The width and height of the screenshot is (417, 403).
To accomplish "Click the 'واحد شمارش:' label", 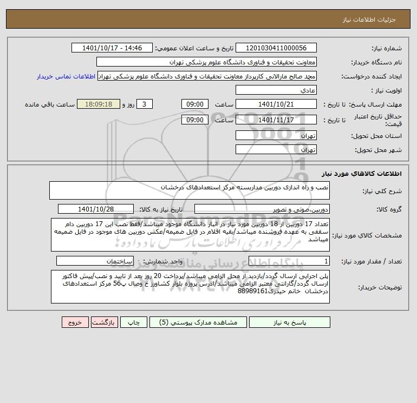I will [x=163, y=262].
